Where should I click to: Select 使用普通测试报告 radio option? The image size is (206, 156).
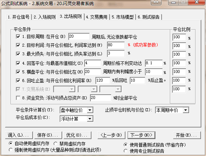click(x=126, y=145)
